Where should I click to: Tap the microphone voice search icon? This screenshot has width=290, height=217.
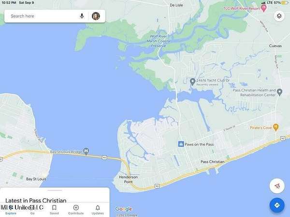pos(82,16)
